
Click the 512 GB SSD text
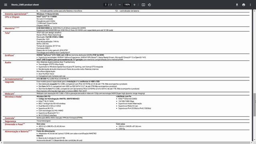[x=41, y=79]
